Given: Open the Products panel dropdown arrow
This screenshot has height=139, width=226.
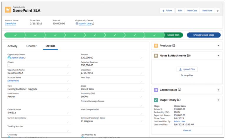Looking at the screenshot, I should click(218, 46).
